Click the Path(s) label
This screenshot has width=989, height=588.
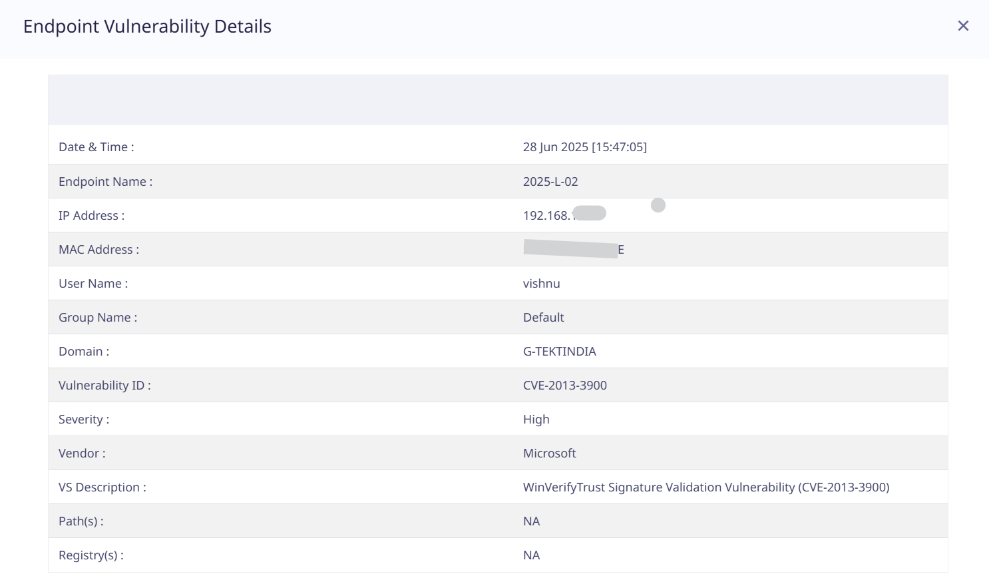tap(81, 521)
